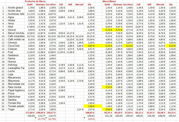Click the total 200,57 € cell

(51, 113)
